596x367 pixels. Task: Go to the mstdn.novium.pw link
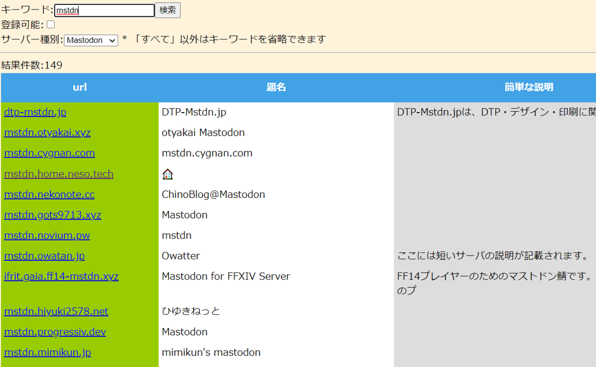pos(47,236)
